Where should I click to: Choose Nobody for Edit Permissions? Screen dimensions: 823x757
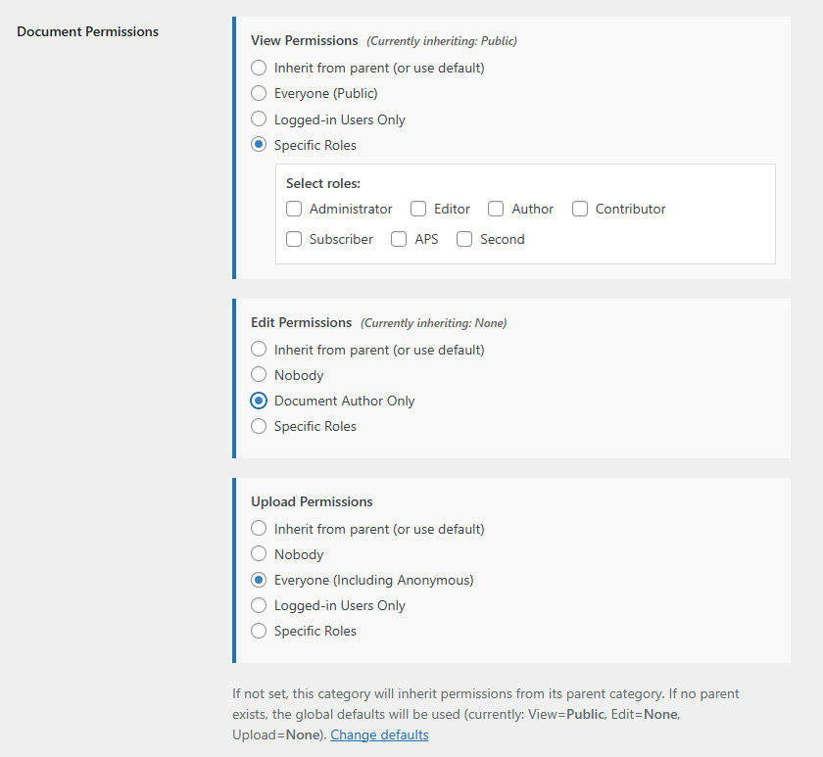click(259, 374)
